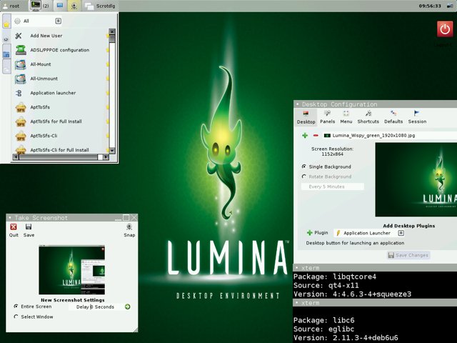Click the clock showing 09:56:33
The width and height of the screenshot is (457, 343).
pyautogui.click(x=430, y=6)
